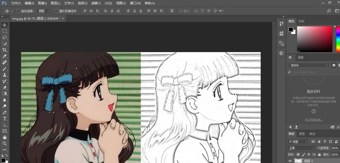The image size is (340, 163).
Task: Switch to the 调整 tab
Action: [x=301, y=58]
